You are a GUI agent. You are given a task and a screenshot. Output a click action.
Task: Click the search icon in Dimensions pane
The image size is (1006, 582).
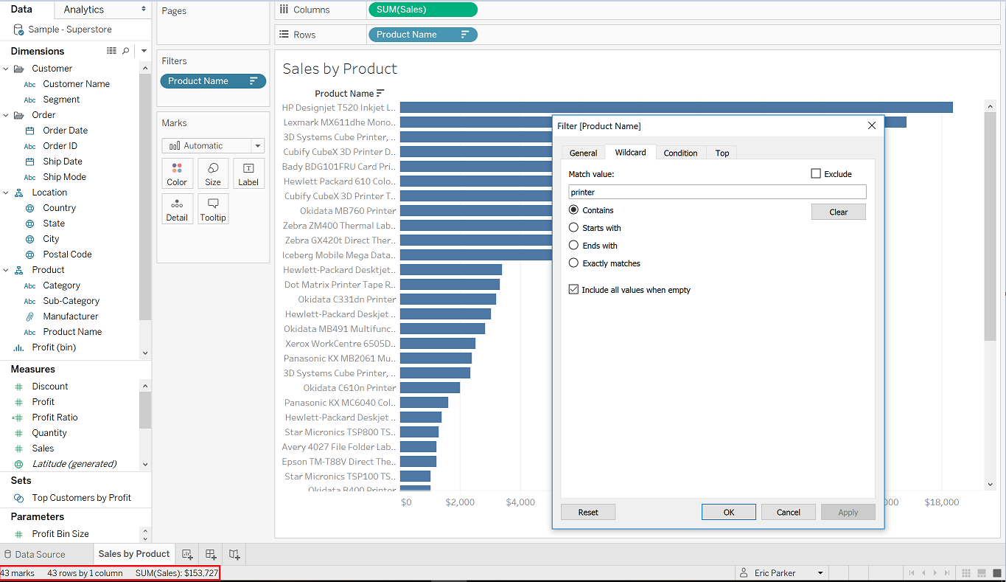click(x=126, y=51)
